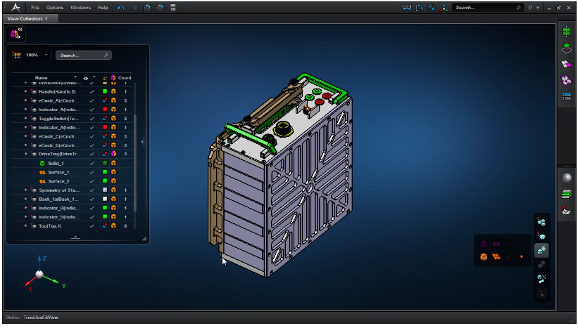Screen dimensions: 578x328
Task: Click the green color swatch of Handle(Handle.2)
Action: coord(105,91)
